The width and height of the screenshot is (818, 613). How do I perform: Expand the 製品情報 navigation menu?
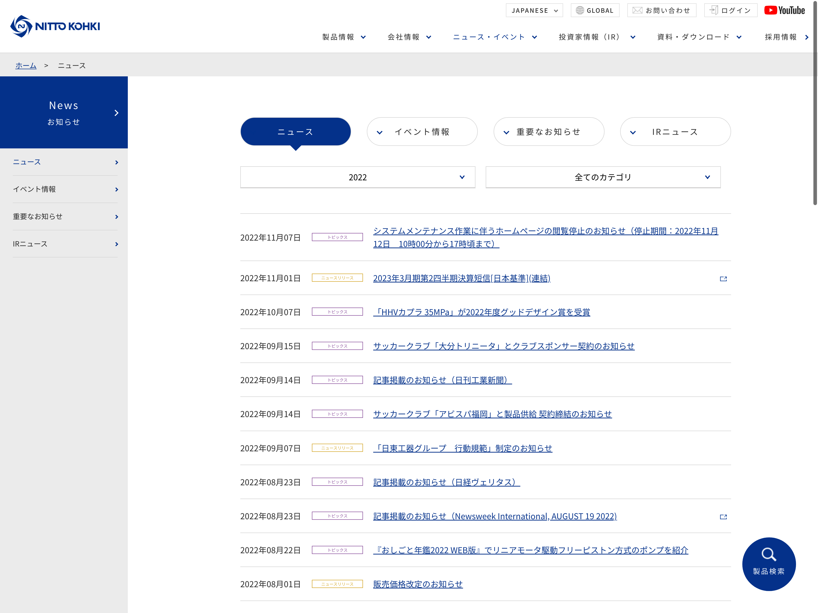pos(344,37)
